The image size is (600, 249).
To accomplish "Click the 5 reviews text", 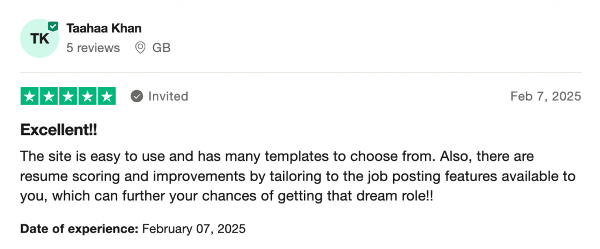I will (93, 48).
